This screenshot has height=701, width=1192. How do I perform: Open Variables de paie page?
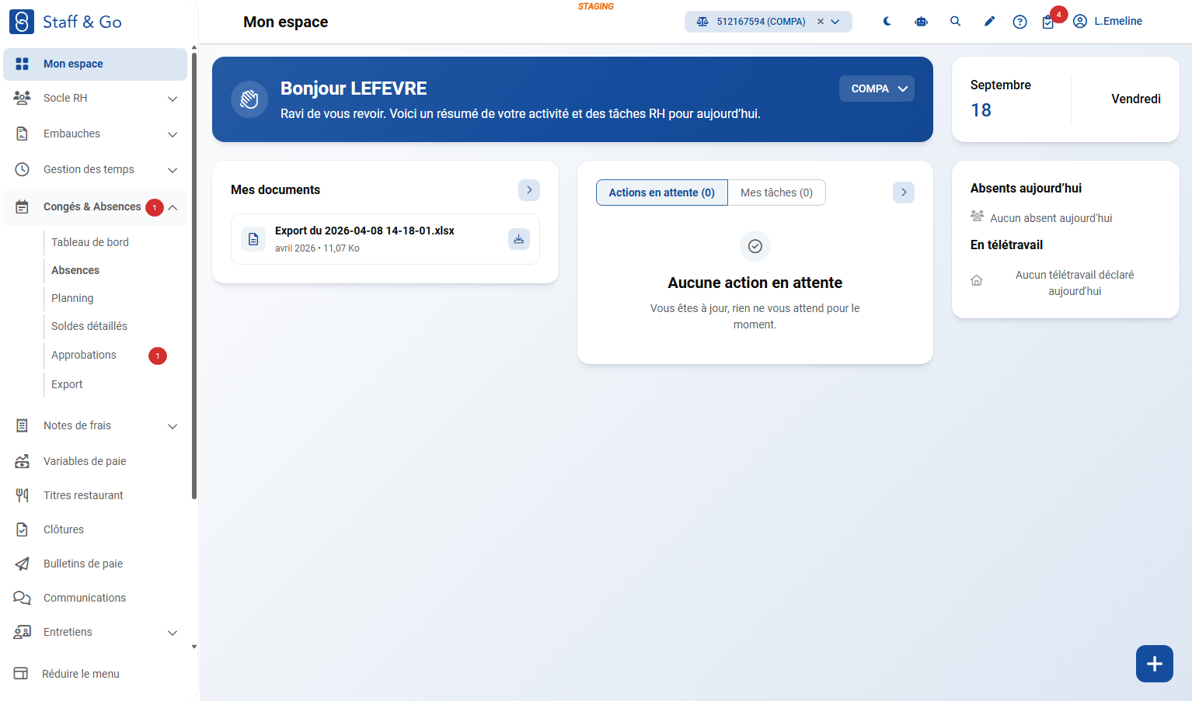coord(95,461)
